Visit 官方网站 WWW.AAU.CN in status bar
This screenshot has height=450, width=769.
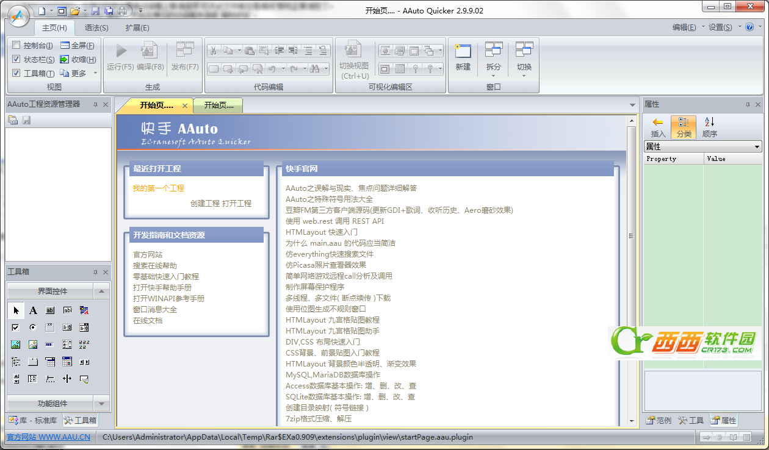click(x=49, y=437)
